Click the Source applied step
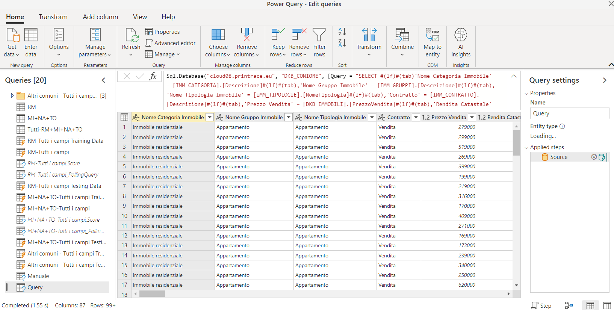This screenshot has height=310, width=614. [x=559, y=157]
